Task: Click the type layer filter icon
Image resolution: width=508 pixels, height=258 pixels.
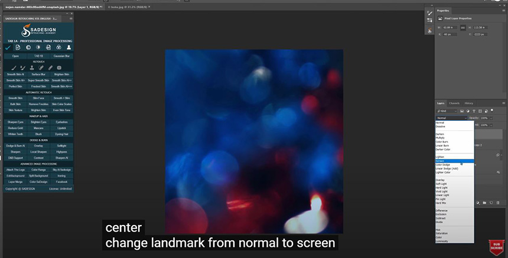Action: point(474,111)
